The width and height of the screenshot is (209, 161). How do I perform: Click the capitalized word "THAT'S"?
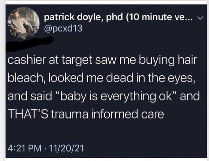[x=28, y=114]
